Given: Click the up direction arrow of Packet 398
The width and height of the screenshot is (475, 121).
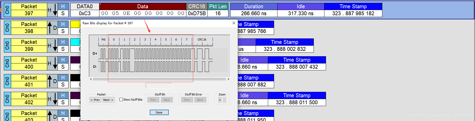Looking at the screenshot, I should click(50, 28).
